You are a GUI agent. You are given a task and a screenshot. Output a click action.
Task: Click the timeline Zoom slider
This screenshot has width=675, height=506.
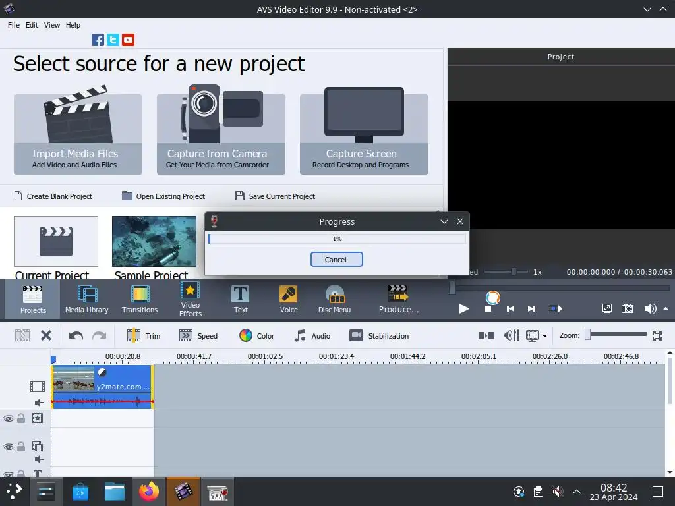click(616, 335)
